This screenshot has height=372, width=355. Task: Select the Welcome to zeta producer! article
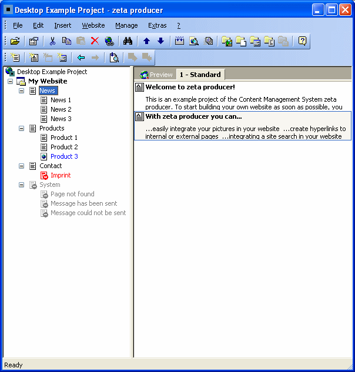pyautogui.click(x=243, y=96)
